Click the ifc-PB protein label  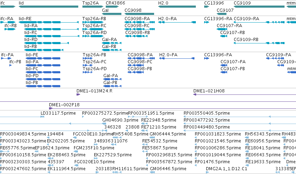(x=15, y=62)
